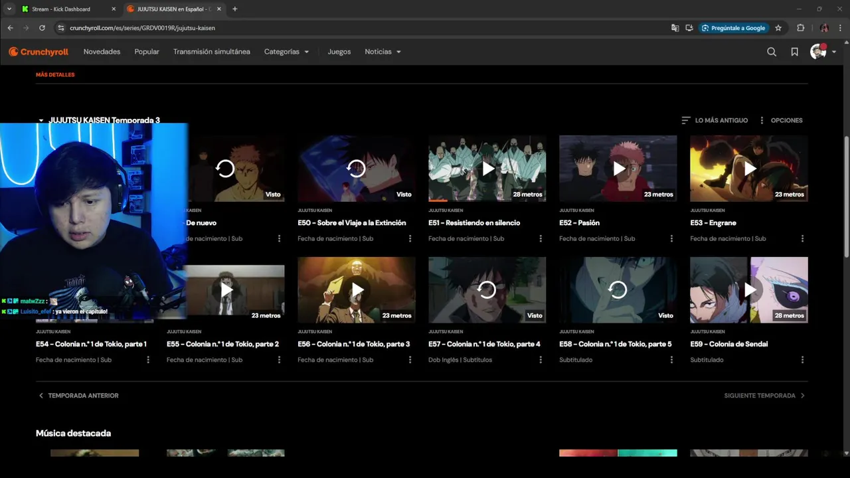Open title E50 - Sobre el Viaje a la Extinción

click(352, 223)
